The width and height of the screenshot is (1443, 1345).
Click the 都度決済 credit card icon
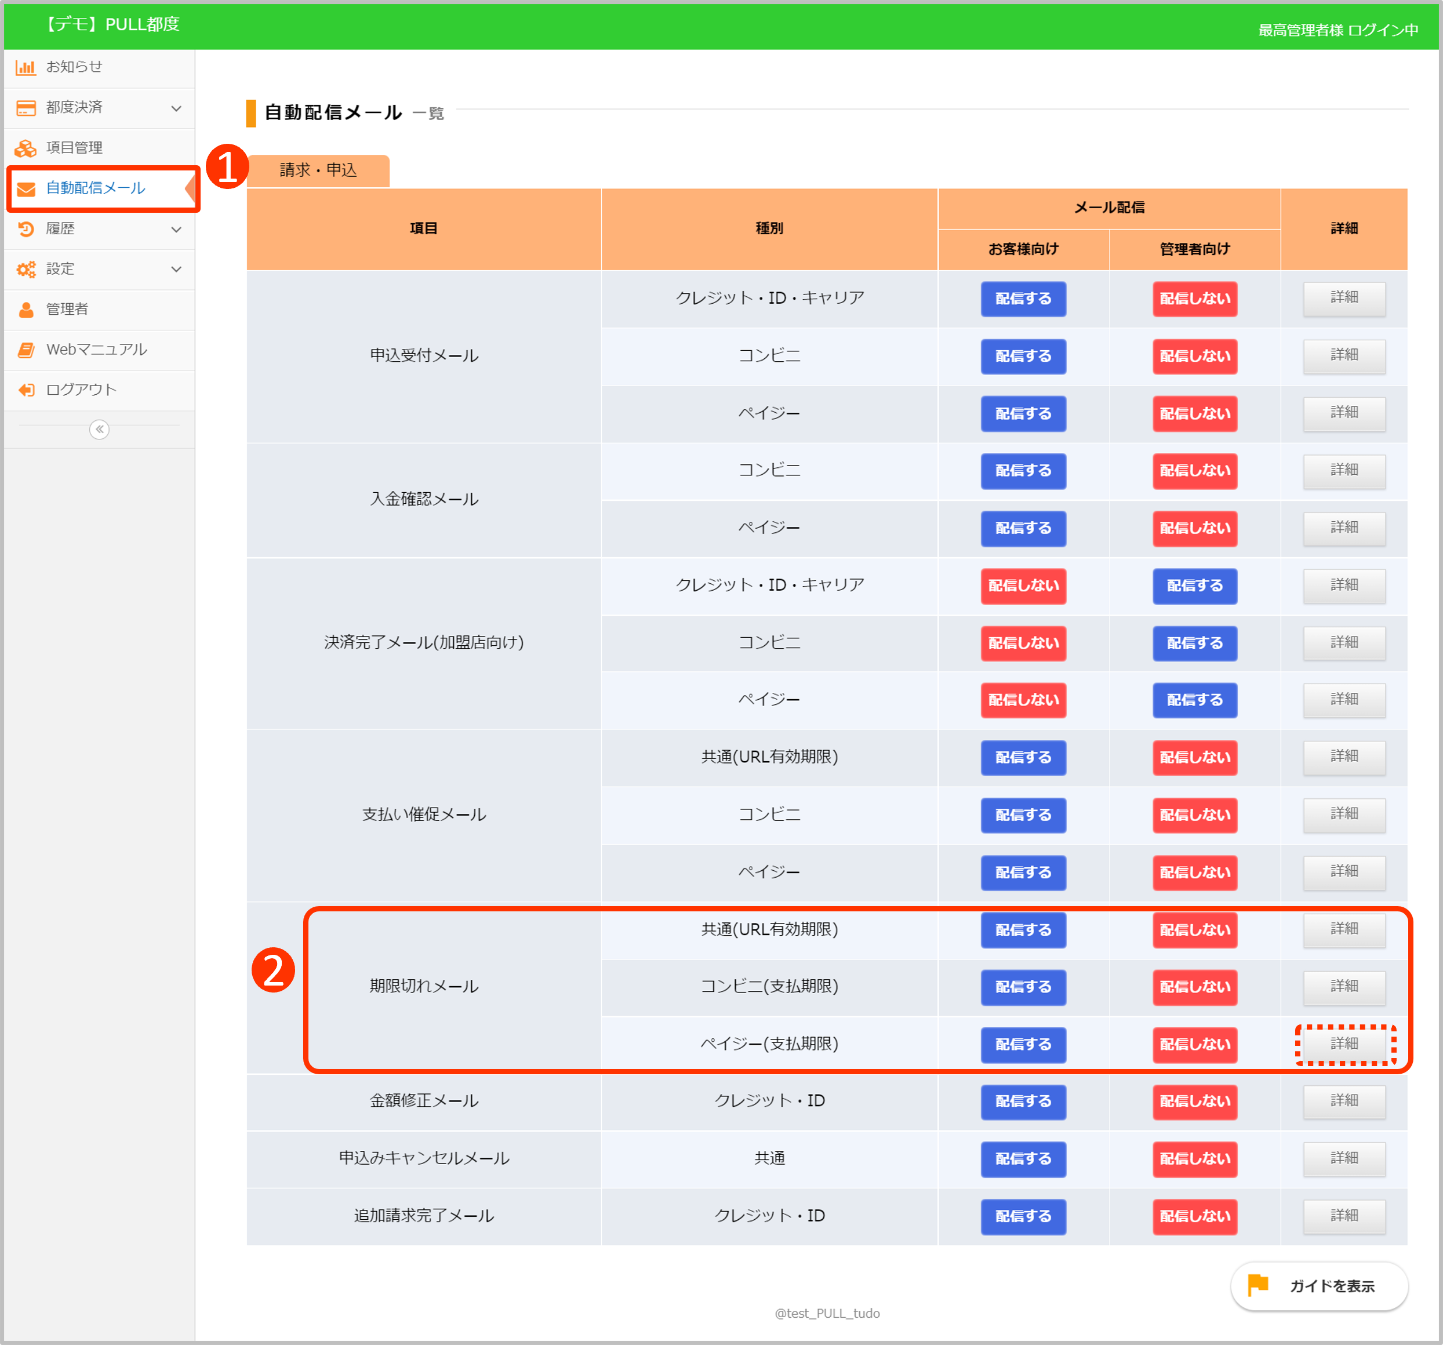26,108
